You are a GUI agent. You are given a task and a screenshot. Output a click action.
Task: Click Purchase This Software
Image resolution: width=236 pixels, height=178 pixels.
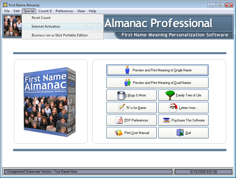pyautogui.click(x=183, y=120)
